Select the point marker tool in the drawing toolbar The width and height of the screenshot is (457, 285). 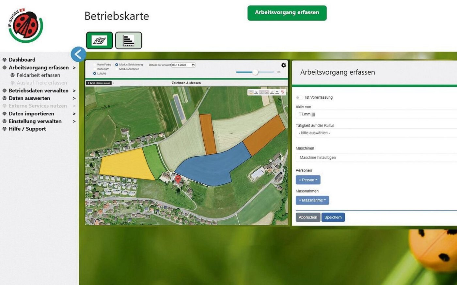click(257, 92)
